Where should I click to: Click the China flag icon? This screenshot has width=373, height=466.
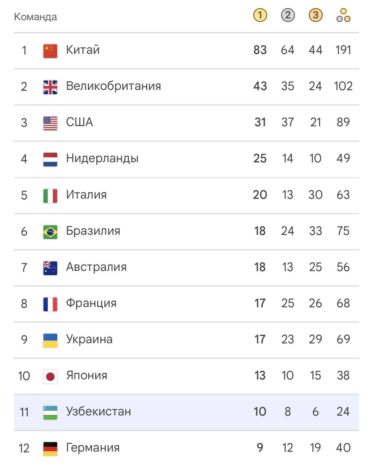click(50, 51)
